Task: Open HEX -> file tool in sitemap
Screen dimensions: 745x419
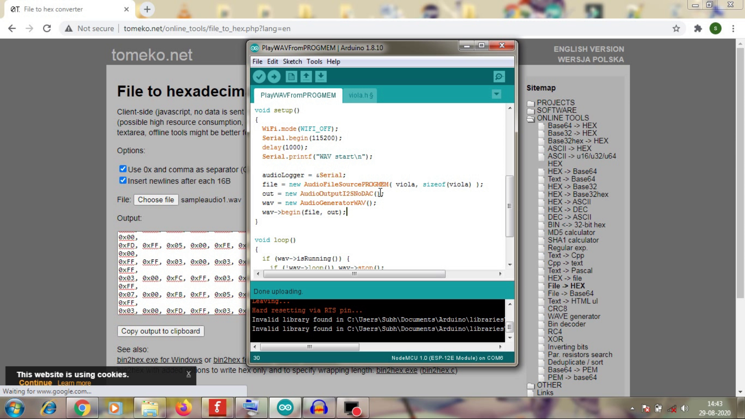Action: (x=565, y=278)
